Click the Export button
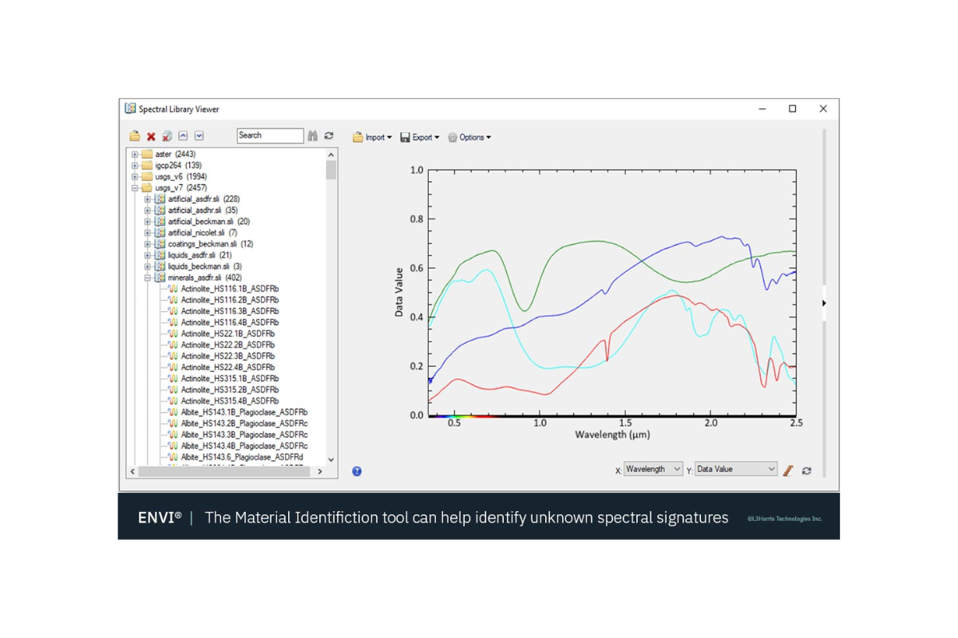958x638 pixels. coord(421,137)
